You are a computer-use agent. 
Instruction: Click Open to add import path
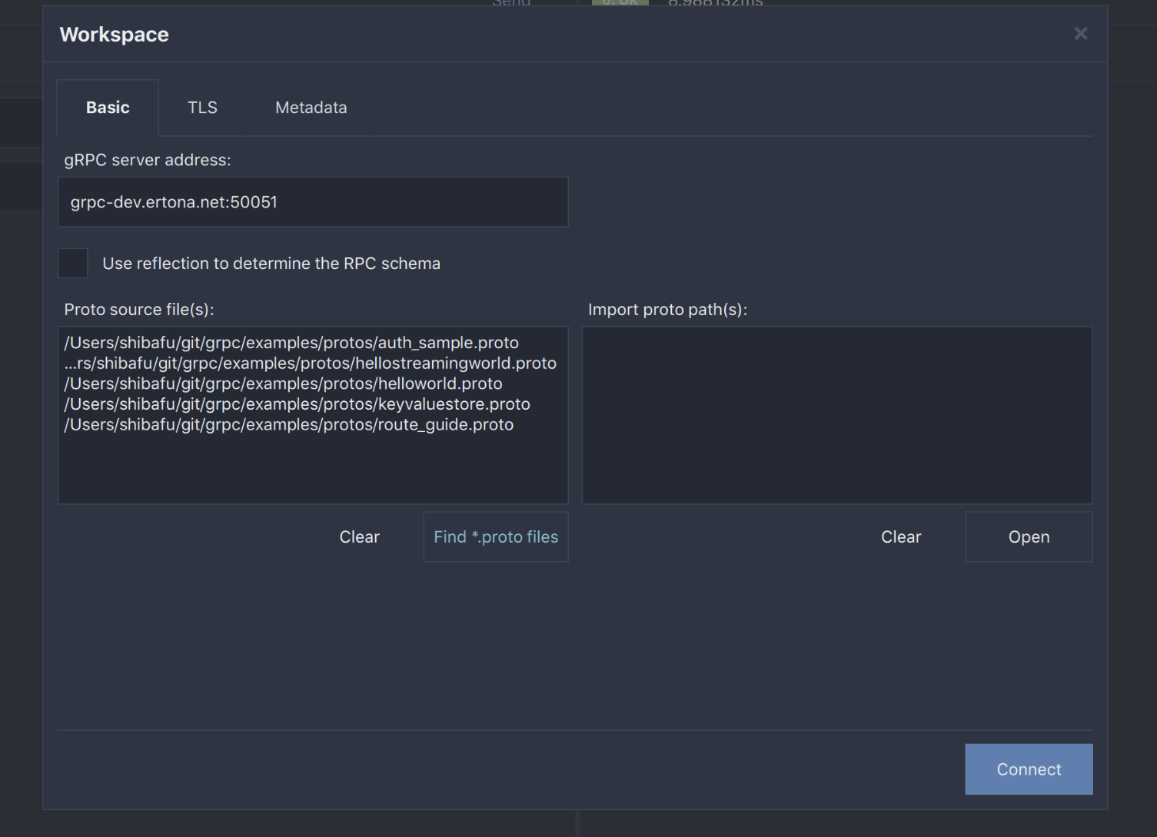1028,537
